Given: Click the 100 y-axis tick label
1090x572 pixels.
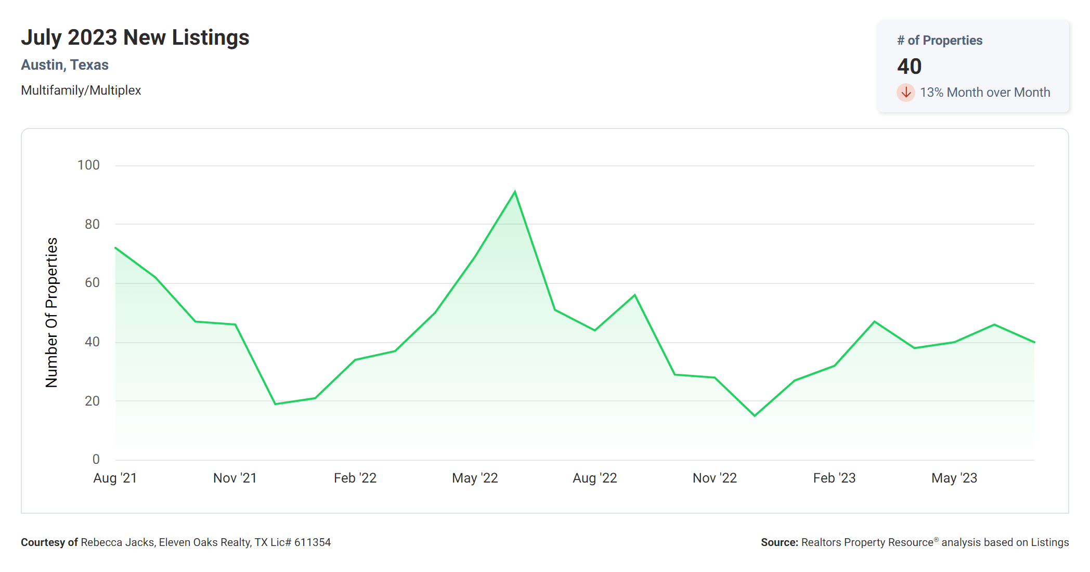Looking at the screenshot, I should (x=88, y=165).
